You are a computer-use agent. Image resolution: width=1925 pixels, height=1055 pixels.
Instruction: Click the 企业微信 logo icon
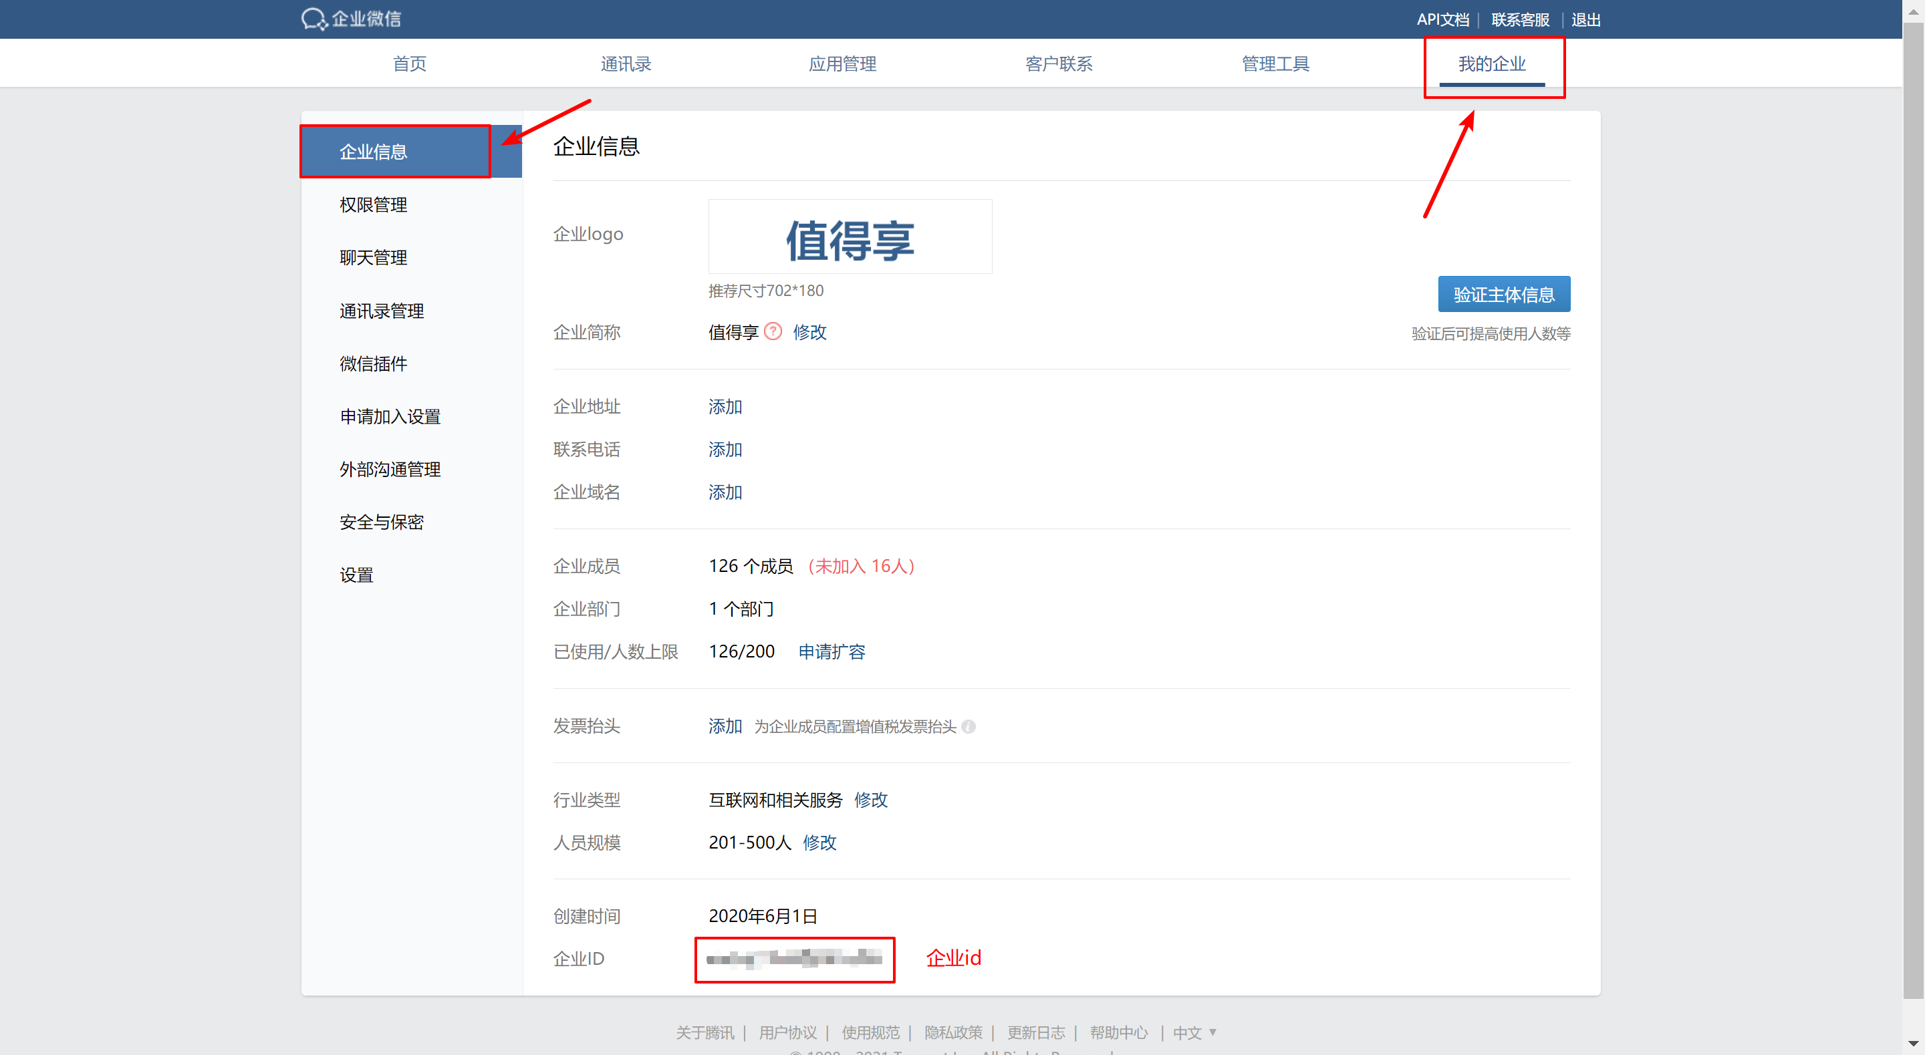[314, 19]
